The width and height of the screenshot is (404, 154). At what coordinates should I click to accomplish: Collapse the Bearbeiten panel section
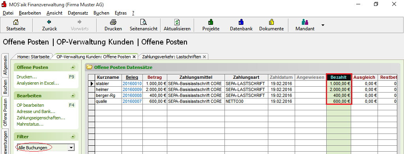[x=73, y=96]
